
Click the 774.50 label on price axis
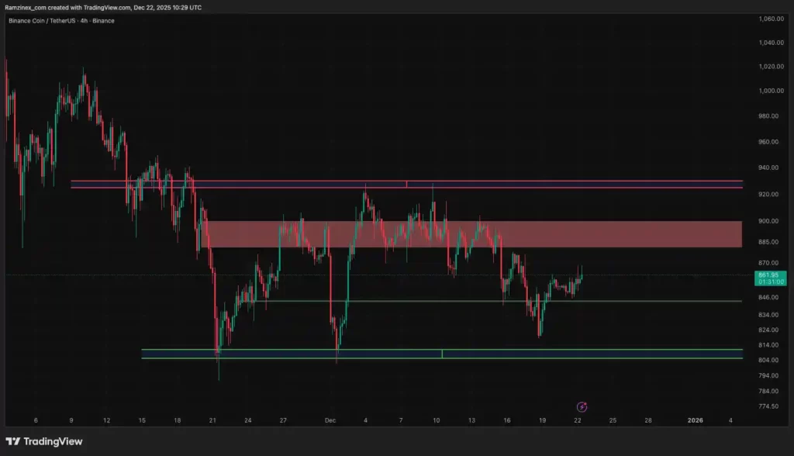click(768, 406)
